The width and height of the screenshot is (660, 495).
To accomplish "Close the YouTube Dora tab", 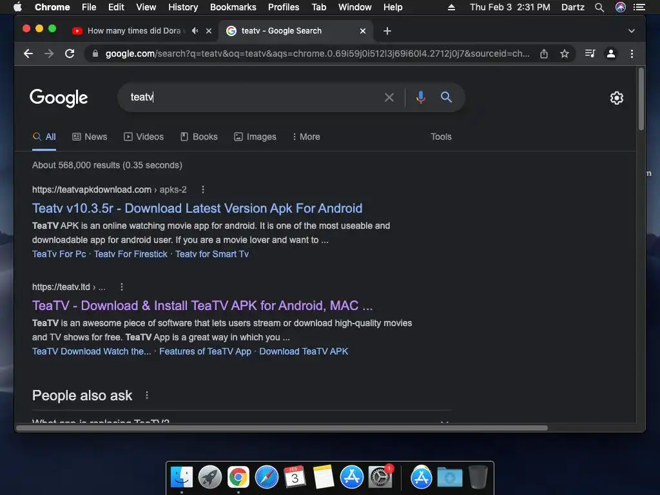I will [x=209, y=31].
